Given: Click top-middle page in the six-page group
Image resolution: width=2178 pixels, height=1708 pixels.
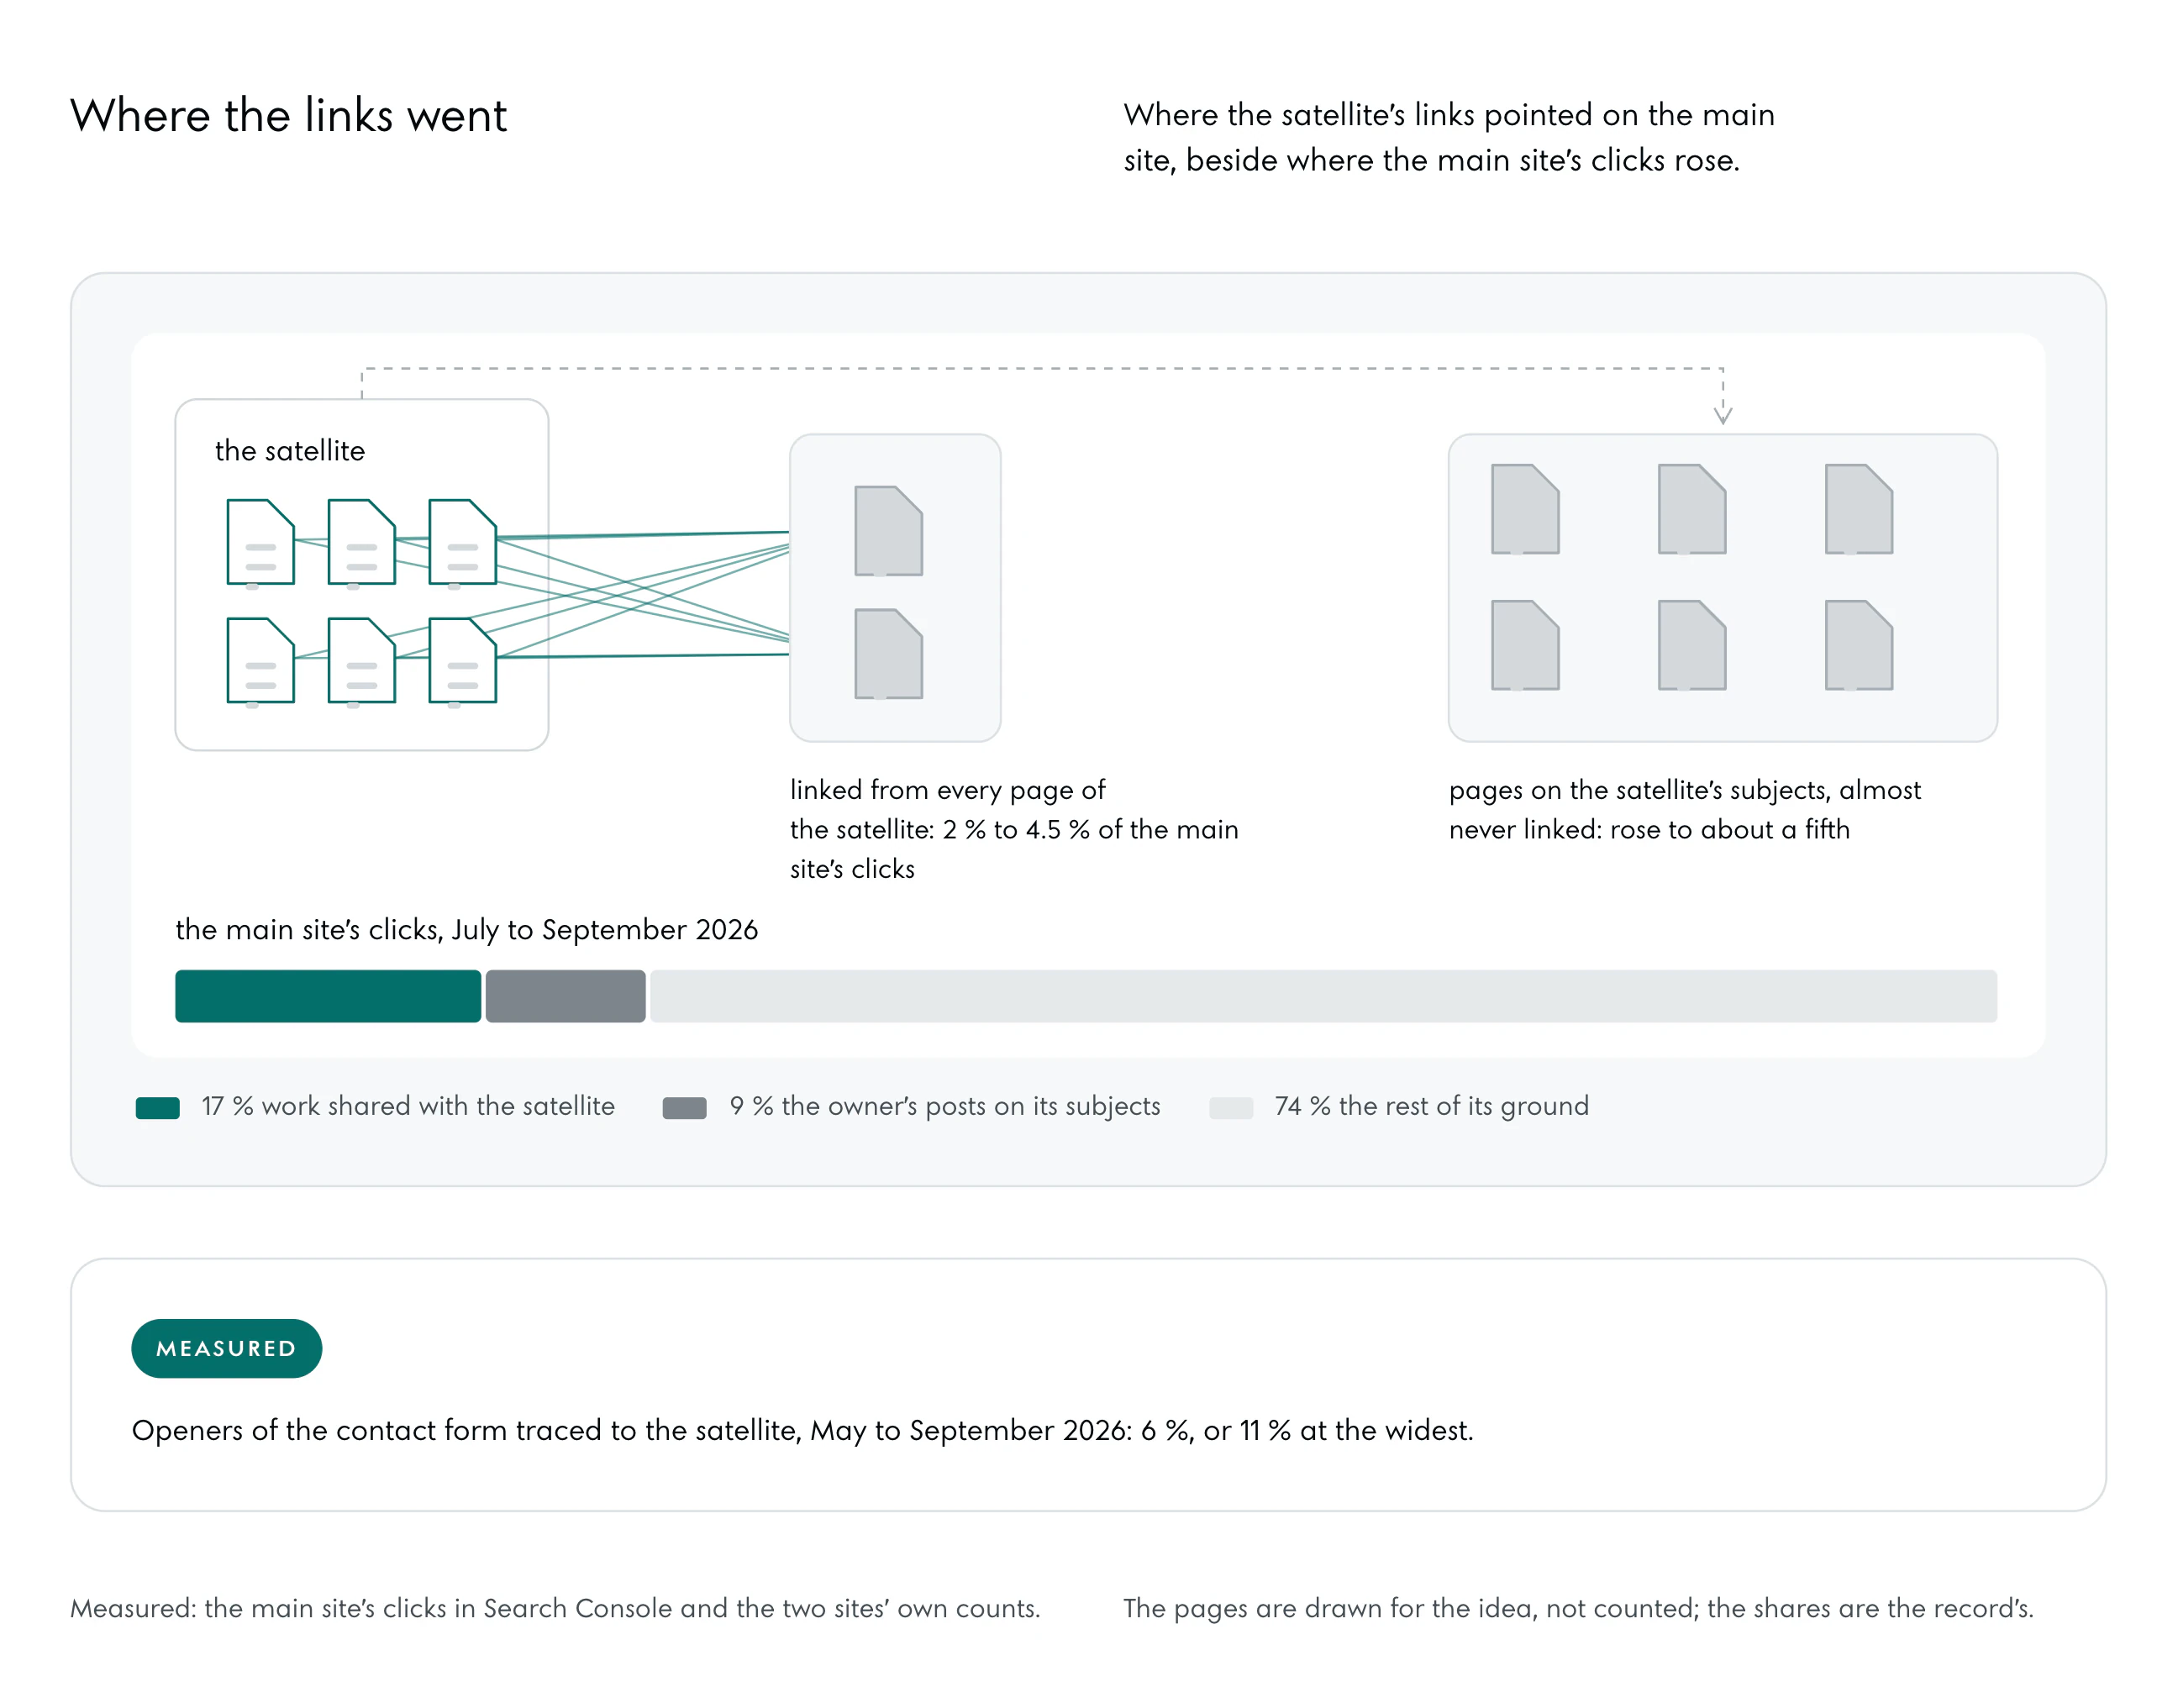Looking at the screenshot, I should (x=1692, y=509).
